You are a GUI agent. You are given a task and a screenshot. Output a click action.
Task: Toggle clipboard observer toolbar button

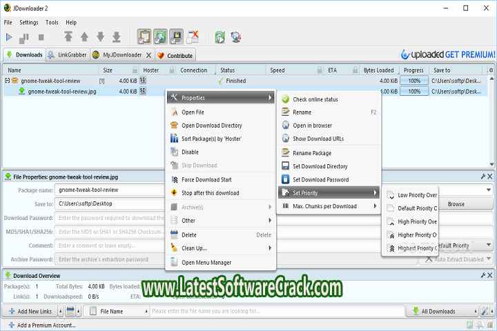click(144, 37)
